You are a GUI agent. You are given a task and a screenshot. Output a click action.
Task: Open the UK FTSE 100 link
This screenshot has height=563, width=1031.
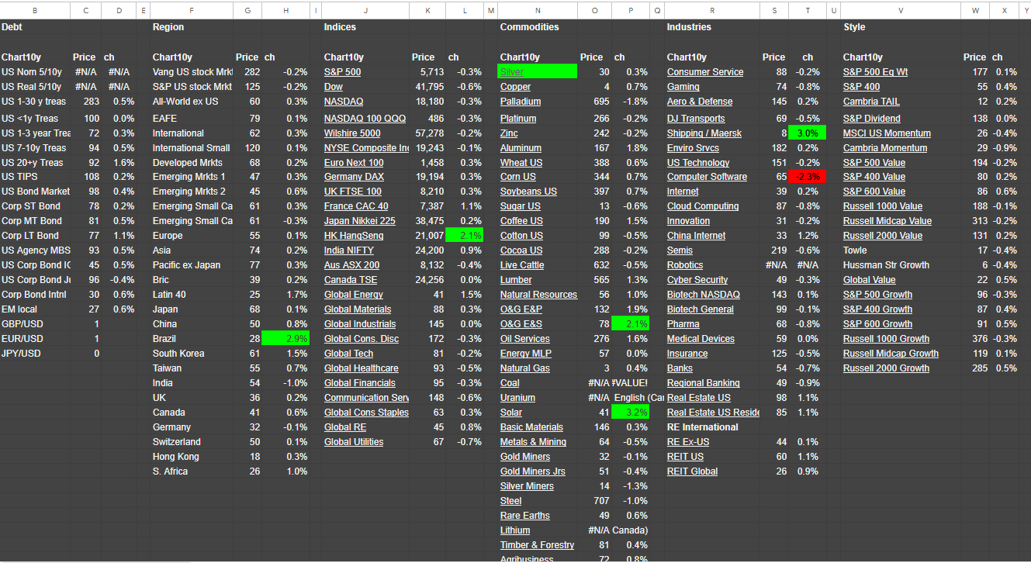[x=353, y=192]
